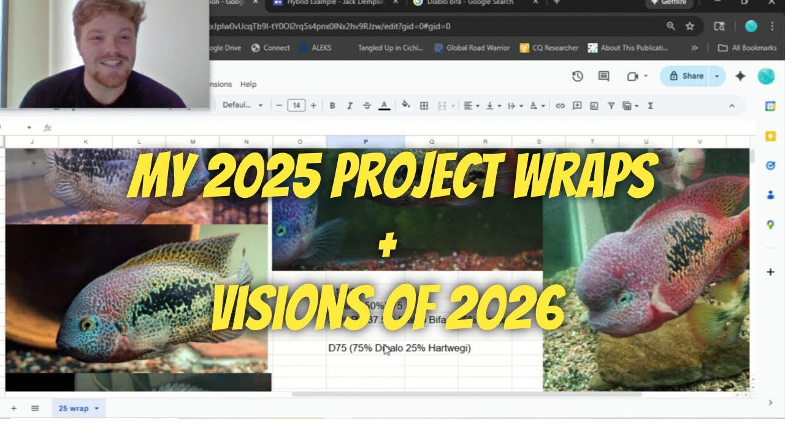This screenshot has height=441, width=785.
Task: Open Tangled Up in Cichl... bookmark
Action: pos(391,48)
